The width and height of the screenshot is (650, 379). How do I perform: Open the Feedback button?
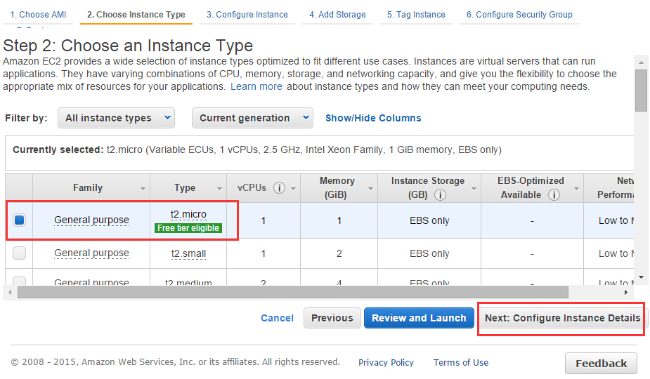pos(601,364)
